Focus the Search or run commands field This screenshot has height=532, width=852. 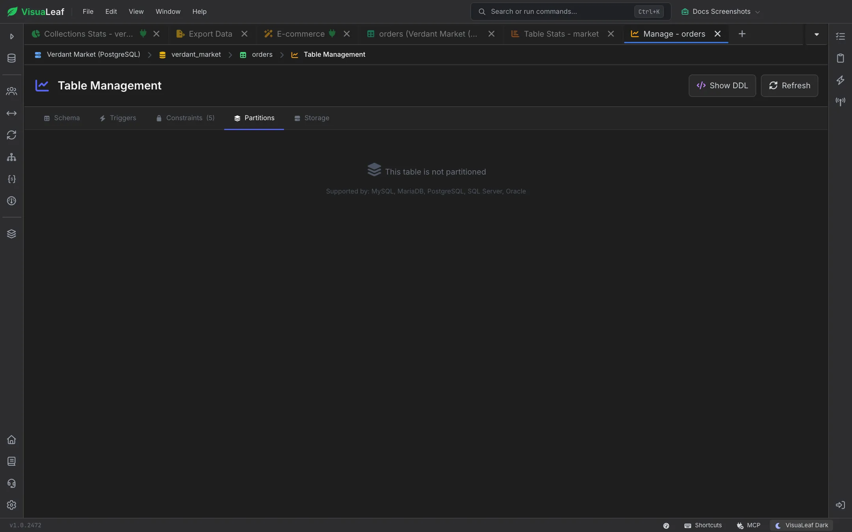(570, 11)
